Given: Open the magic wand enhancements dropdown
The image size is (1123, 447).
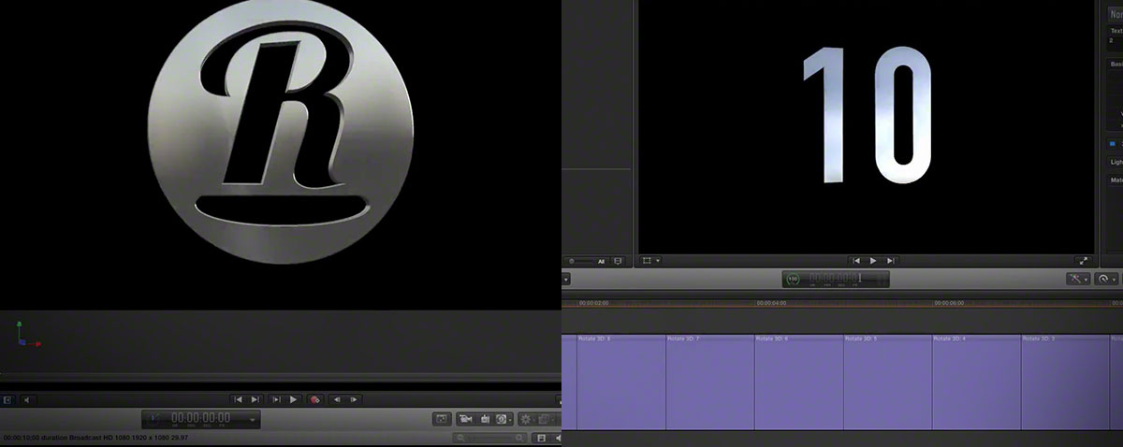Looking at the screenshot, I should tap(1078, 279).
